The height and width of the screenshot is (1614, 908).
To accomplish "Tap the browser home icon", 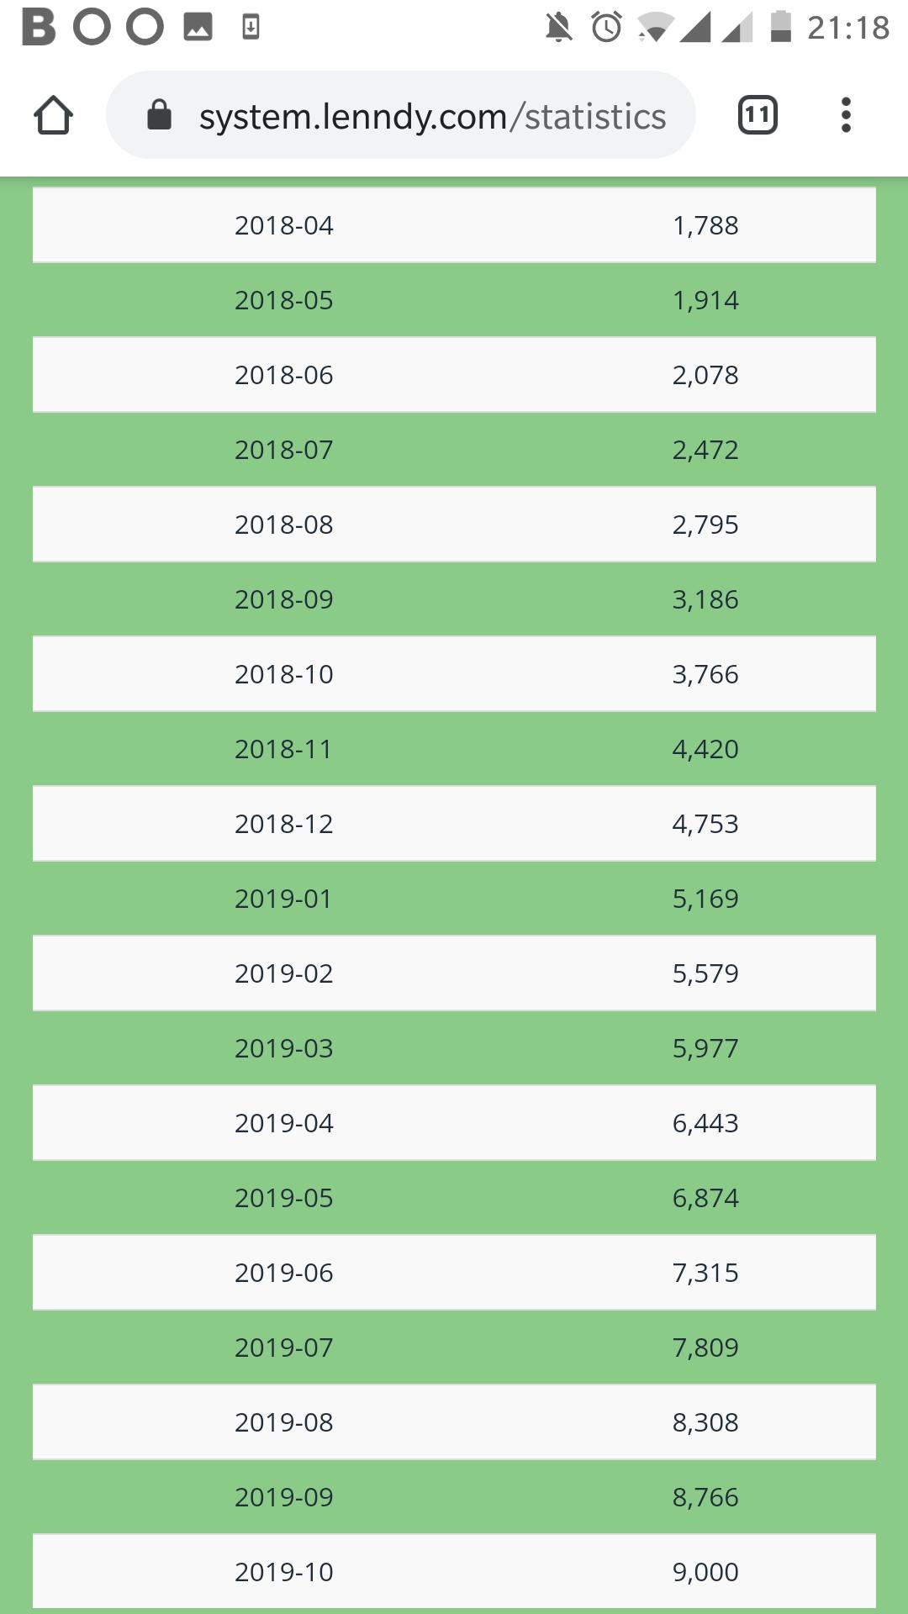I will click(53, 115).
